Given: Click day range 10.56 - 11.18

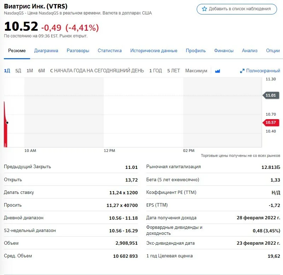Looking at the screenshot, I should [x=123, y=218].
